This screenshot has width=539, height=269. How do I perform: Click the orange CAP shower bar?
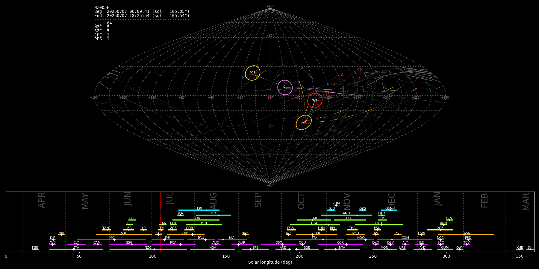(x=186, y=235)
